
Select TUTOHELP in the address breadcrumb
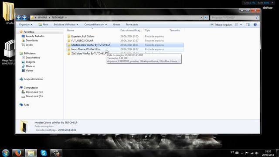58,17
